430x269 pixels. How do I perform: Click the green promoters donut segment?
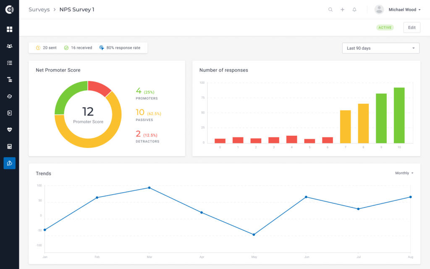66,96
